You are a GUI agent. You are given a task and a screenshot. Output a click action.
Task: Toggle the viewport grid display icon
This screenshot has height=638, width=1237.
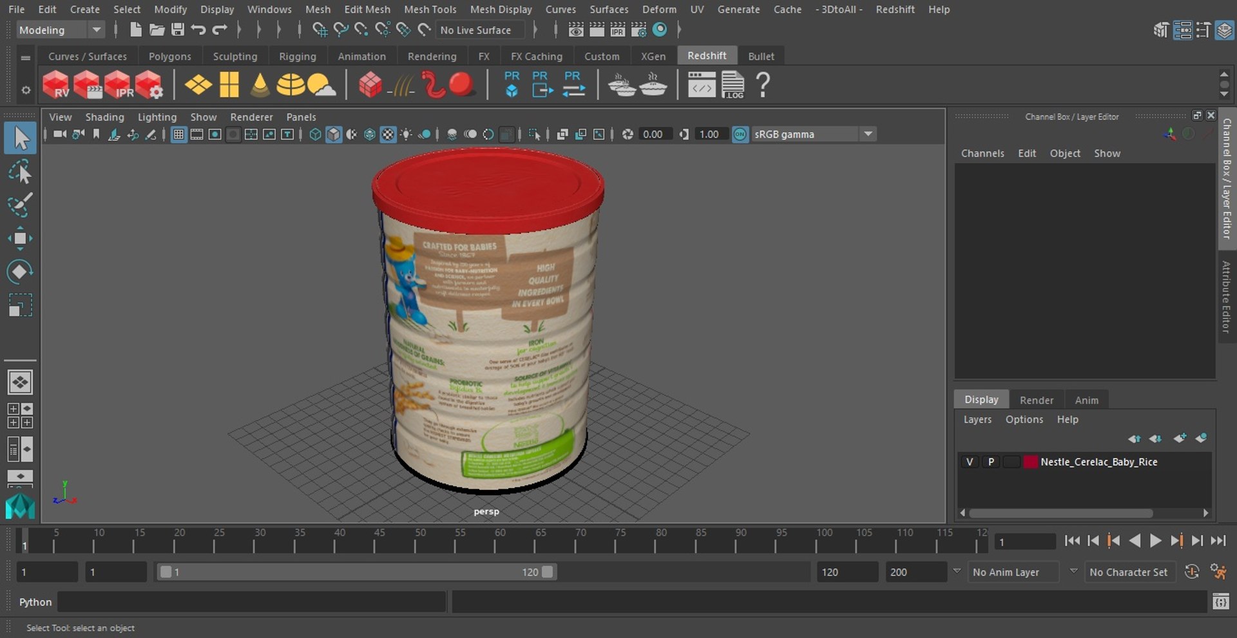pyautogui.click(x=178, y=134)
